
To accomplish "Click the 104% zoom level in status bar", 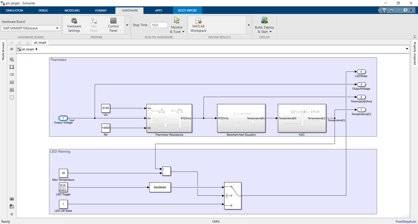I will click(x=215, y=221).
